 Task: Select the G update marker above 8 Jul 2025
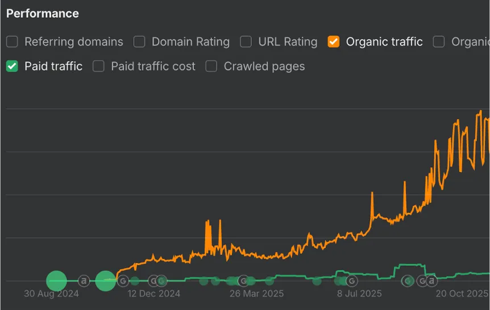point(352,281)
